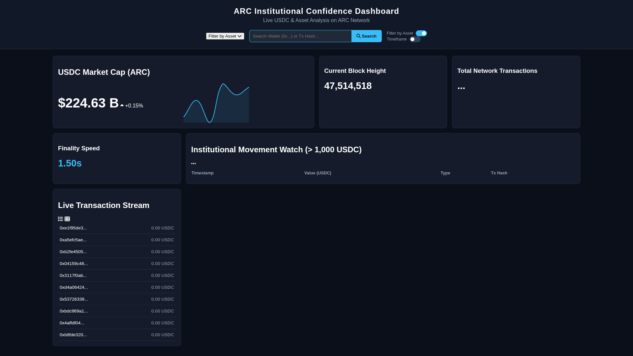Click the Institutional Movement Watch heading
This screenshot has width=633, height=356.
276,150
